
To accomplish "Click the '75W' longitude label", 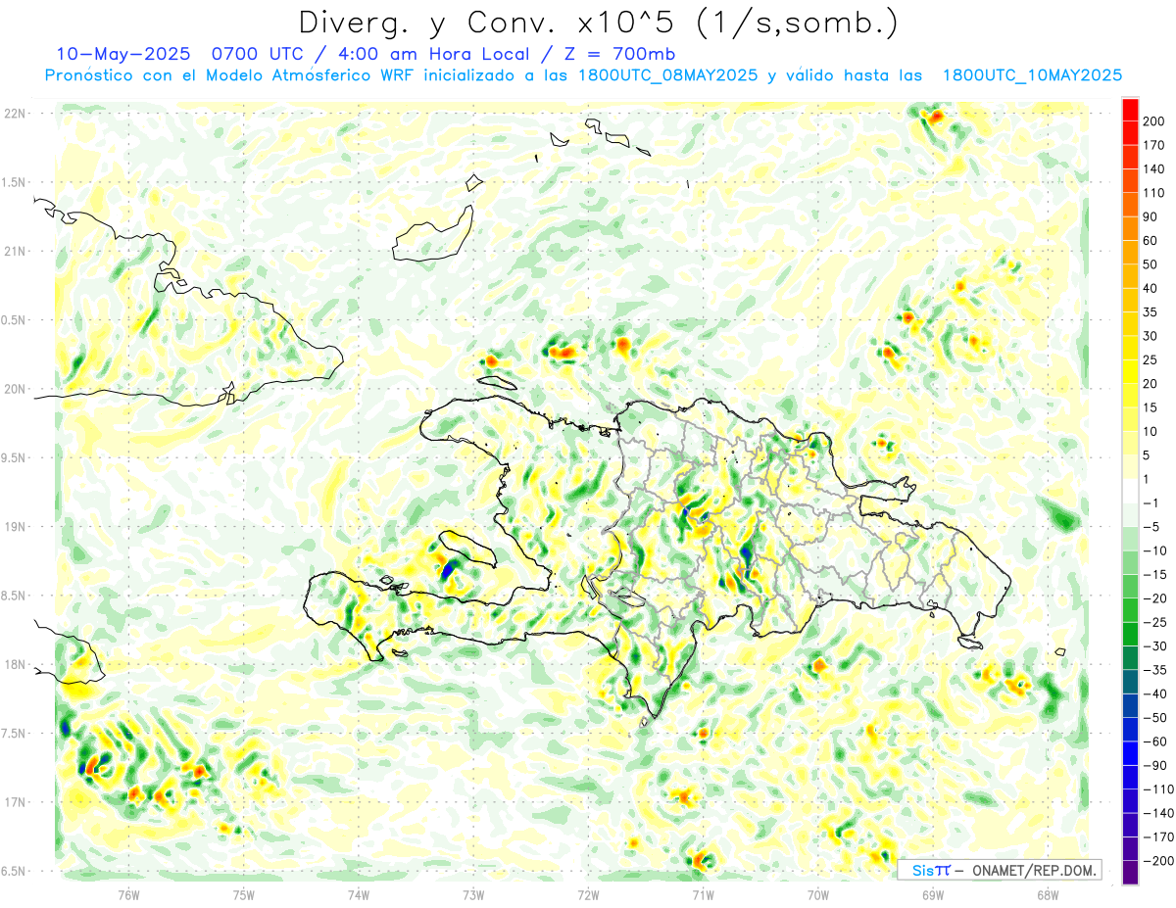I will tap(244, 893).
